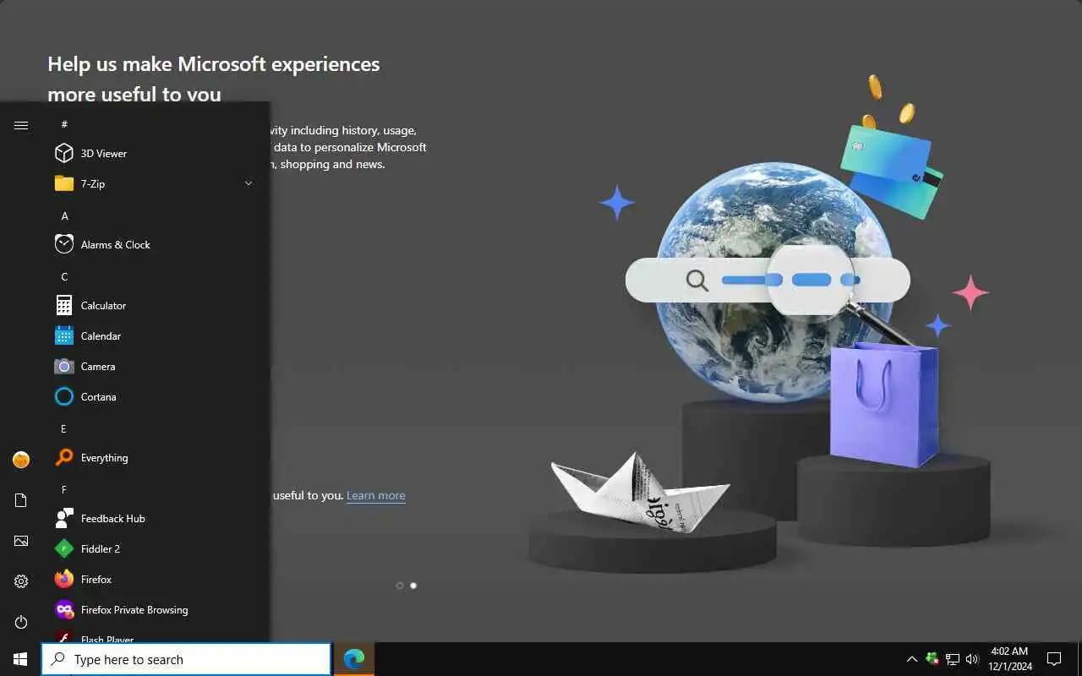
Task: Launch Alarms & Clock app
Action: pos(155,244)
